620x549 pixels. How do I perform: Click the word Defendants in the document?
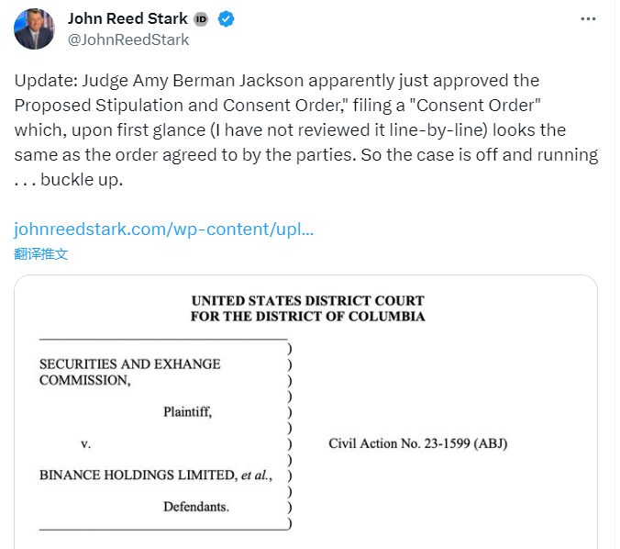(196, 507)
